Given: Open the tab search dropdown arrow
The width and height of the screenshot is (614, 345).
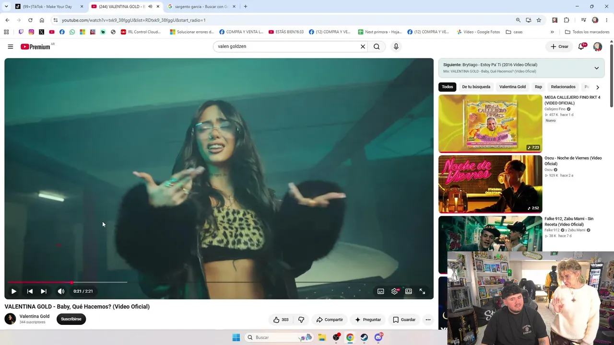Looking at the screenshot, I should [6, 7].
